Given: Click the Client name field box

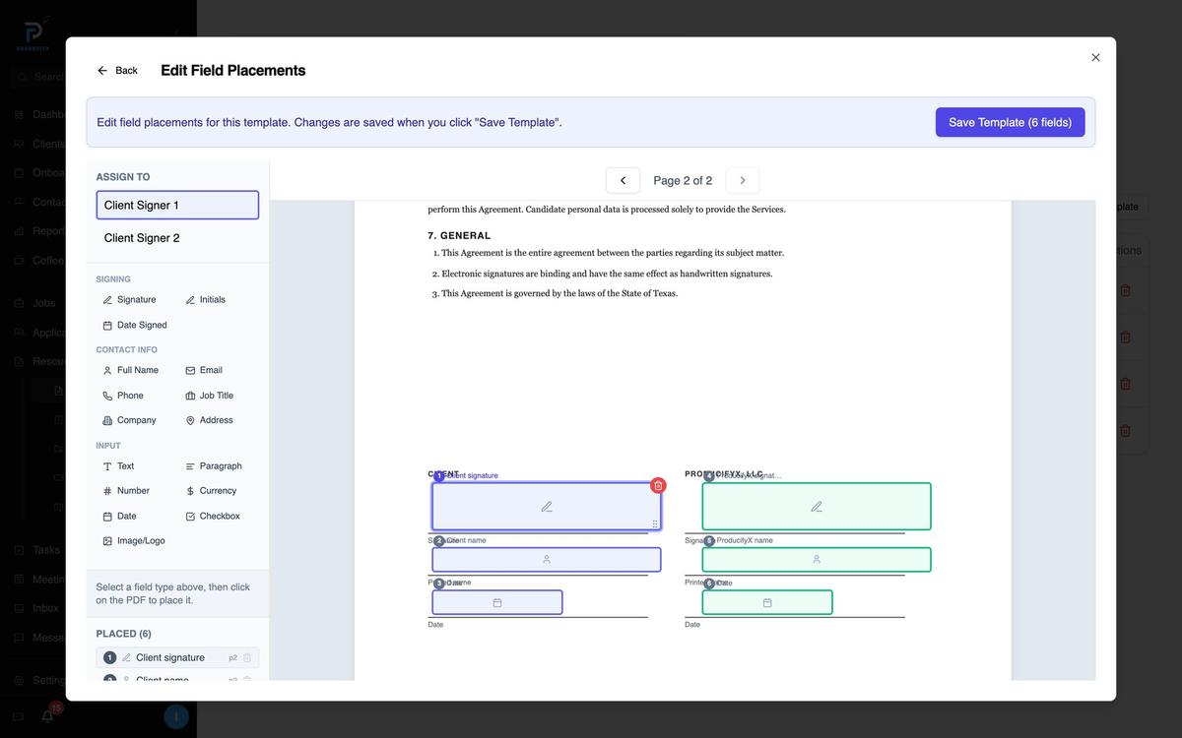Looking at the screenshot, I should [547, 559].
